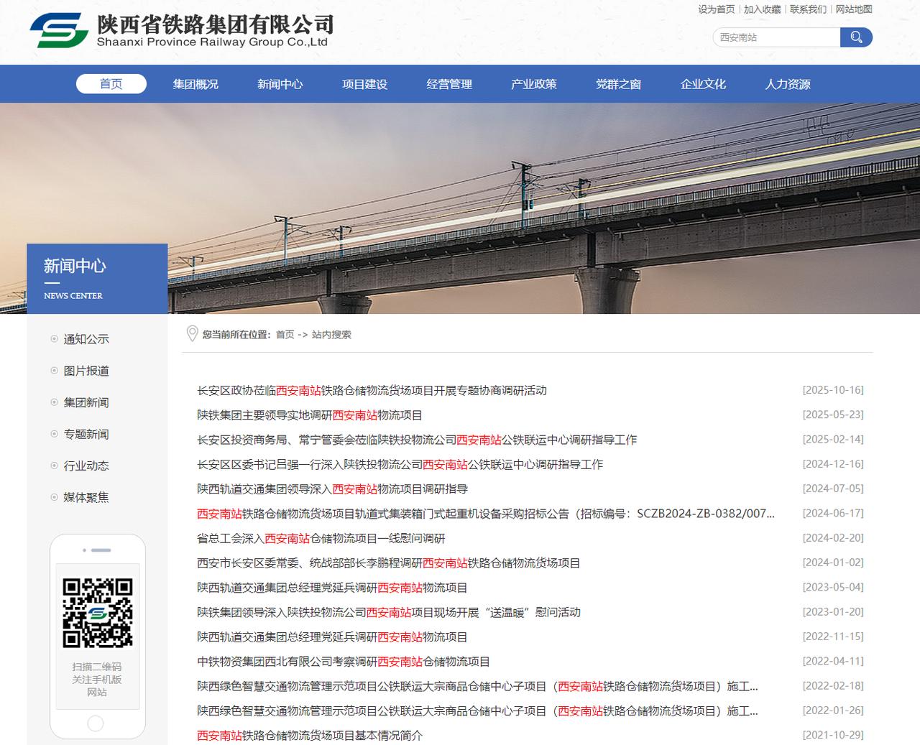Select 通知公示 in the sidebar
The height and width of the screenshot is (745, 920).
tap(86, 339)
